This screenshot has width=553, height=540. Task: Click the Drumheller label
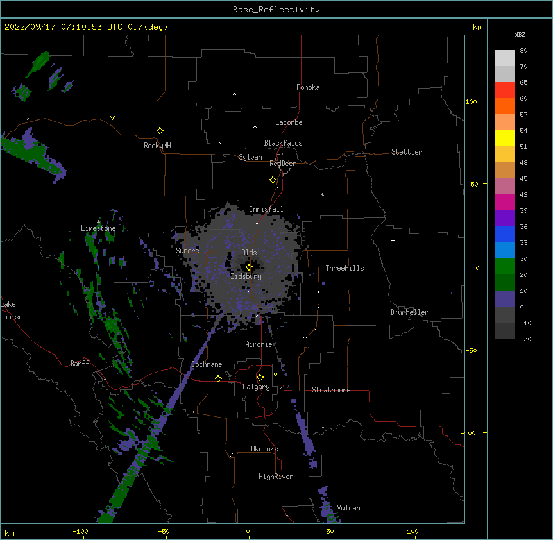(x=409, y=312)
